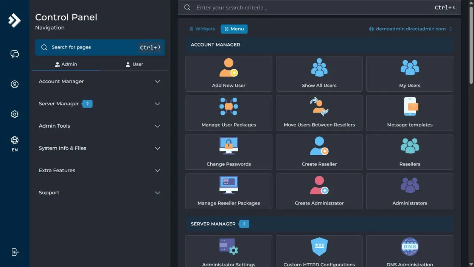This screenshot has height=267, width=474.
Task: Open the Resellers tile
Action: click(410, 152)
